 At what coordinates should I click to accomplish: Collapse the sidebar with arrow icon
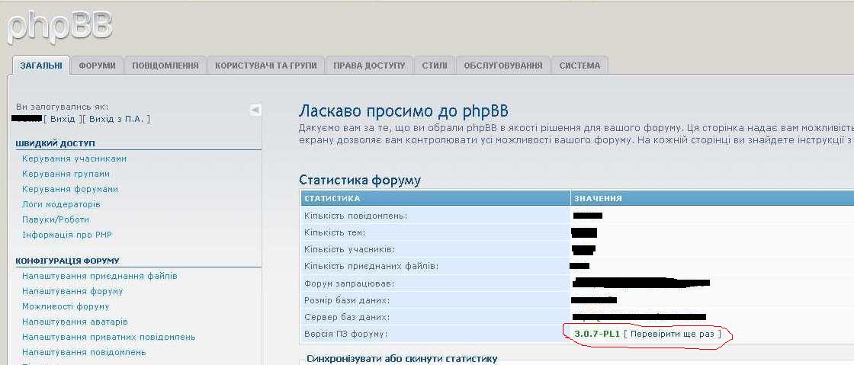pyautogui.click(x=255, y=109)
